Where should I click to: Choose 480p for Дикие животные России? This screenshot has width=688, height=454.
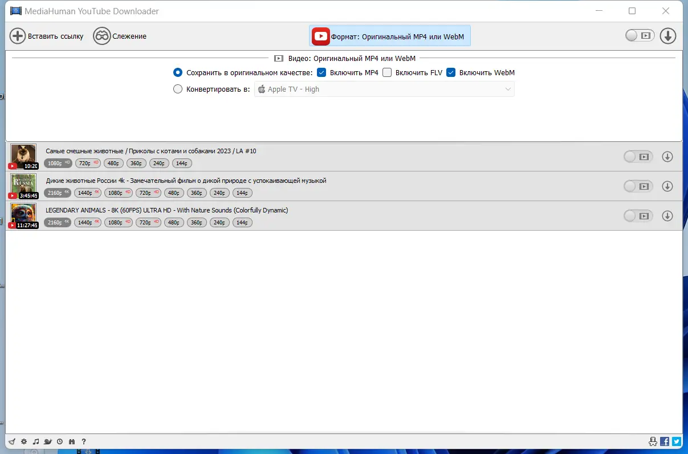174,193
